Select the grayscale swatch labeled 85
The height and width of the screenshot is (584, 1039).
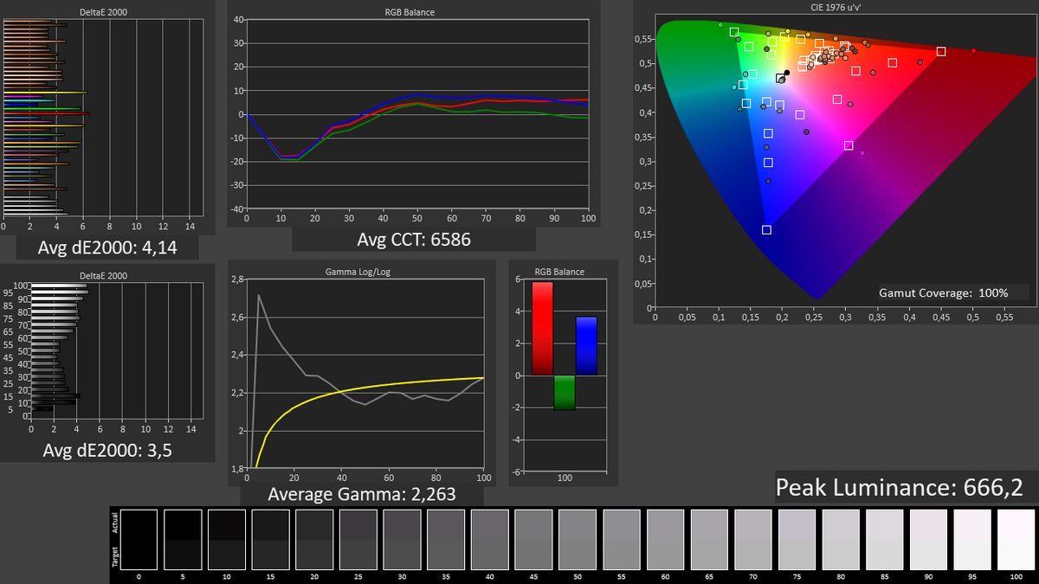[x=884, y=539]
